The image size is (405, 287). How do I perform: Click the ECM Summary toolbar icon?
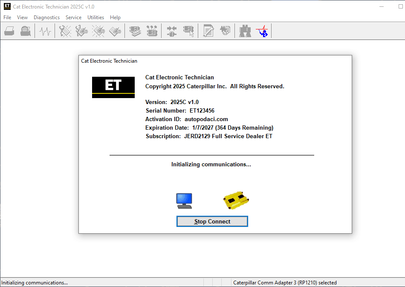[x=136, y=31]
